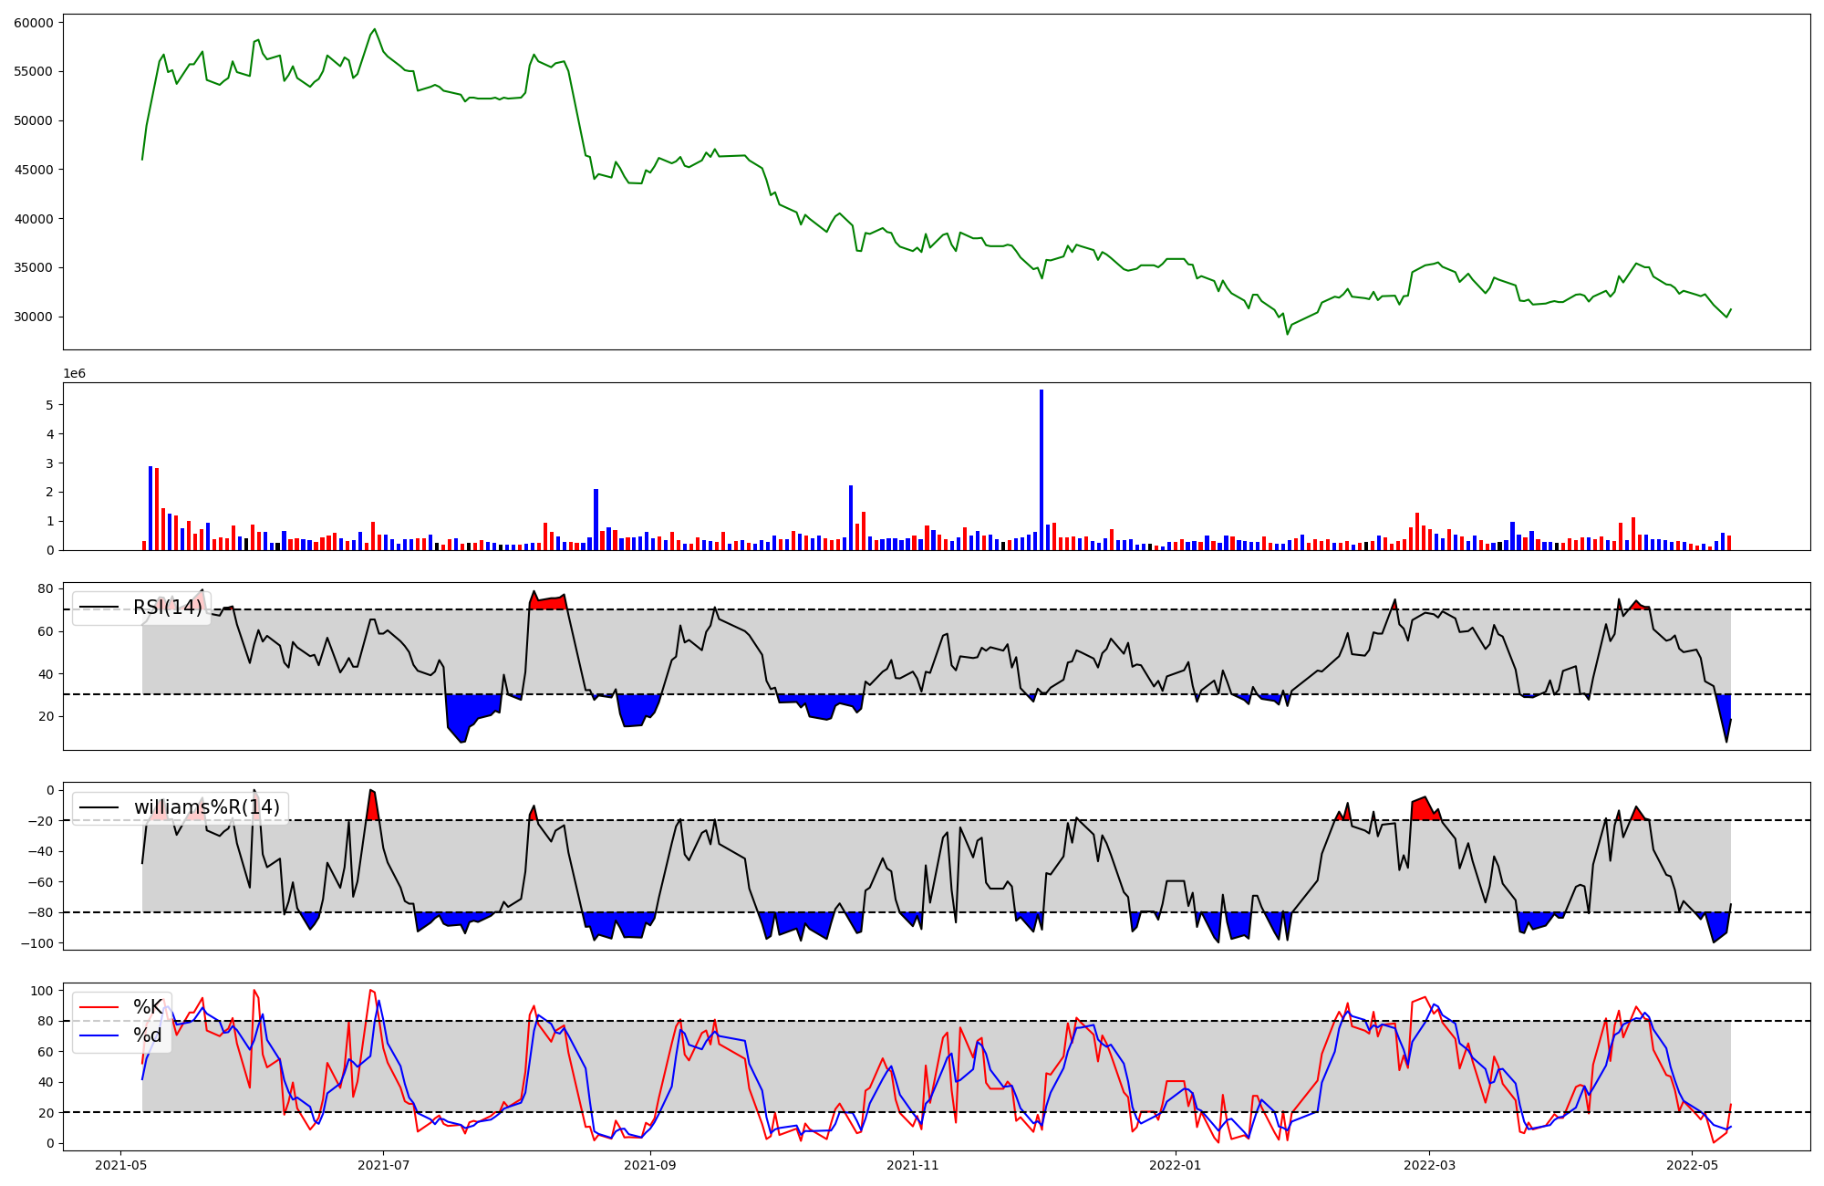Click the 30000 price axis label

(x=34, y=317)
